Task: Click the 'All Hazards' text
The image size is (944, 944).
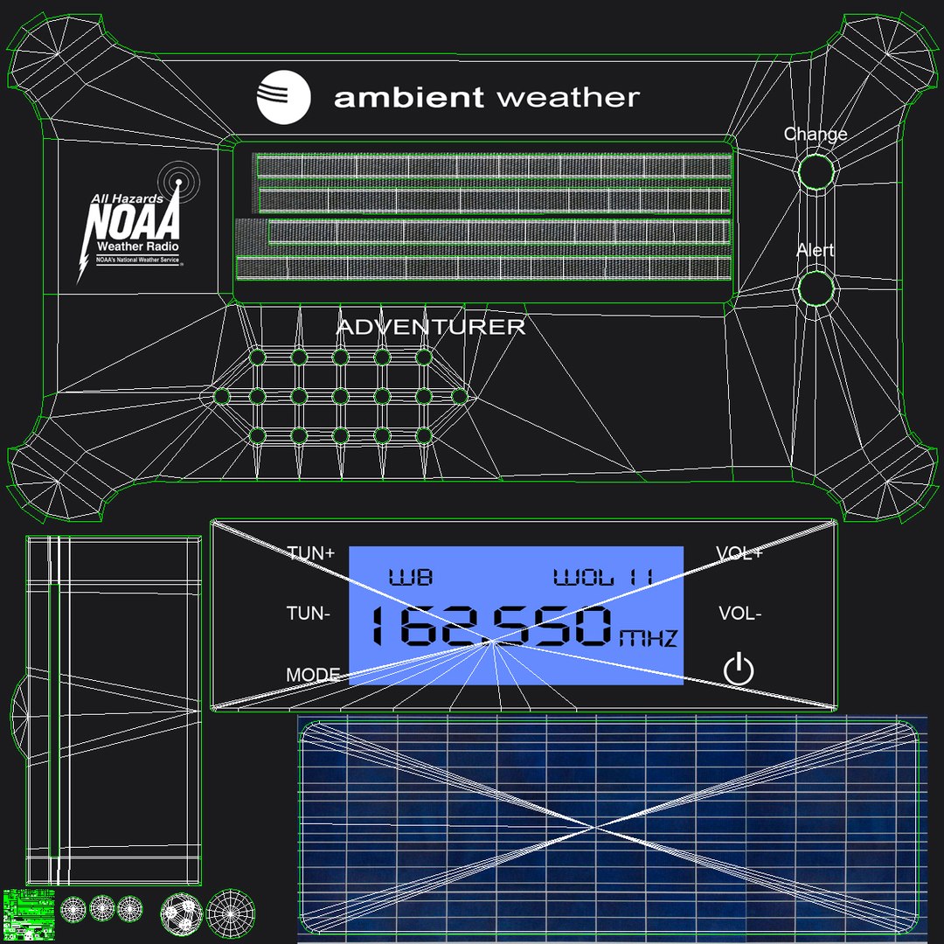Action: coord(127,198)
